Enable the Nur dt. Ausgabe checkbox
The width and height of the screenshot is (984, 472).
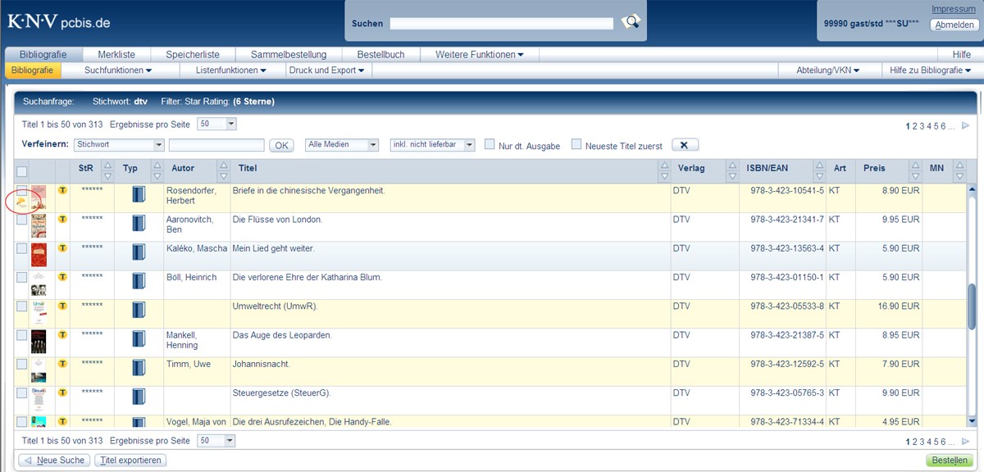(490, 144)
